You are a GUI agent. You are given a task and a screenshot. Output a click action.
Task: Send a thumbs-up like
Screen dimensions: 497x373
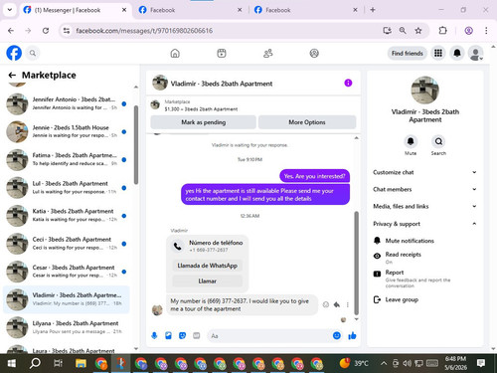352,336
